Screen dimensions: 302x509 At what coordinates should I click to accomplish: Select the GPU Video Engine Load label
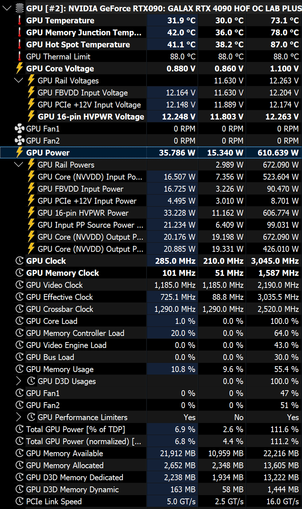(x=66, y=345)
